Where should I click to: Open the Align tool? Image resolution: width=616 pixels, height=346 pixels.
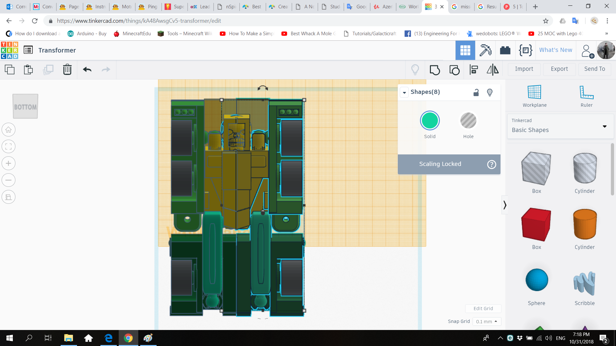pos(474,70)
